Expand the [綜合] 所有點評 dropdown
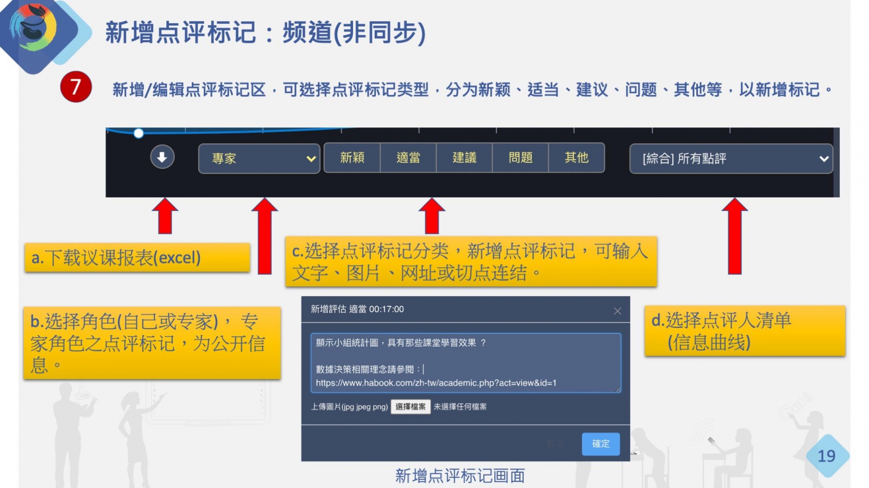Image resolution: width=869 pixels, height=488 pixels. [x=731, y=158]
